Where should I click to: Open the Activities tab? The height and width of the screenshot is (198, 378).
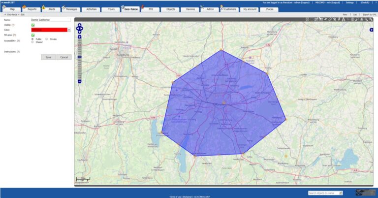point(92,9)
